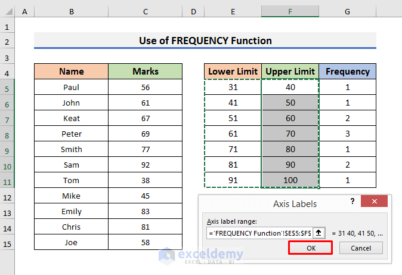Screen dimensions: 402x275
Task: Select the cell containing Peter
Action: tap(72, 134)
